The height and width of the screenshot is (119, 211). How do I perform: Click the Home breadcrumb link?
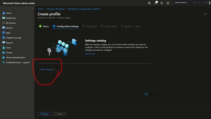click(41, 9)
